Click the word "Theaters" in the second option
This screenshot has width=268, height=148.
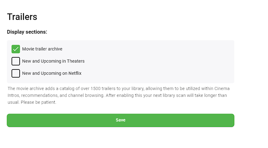point(76,61)
